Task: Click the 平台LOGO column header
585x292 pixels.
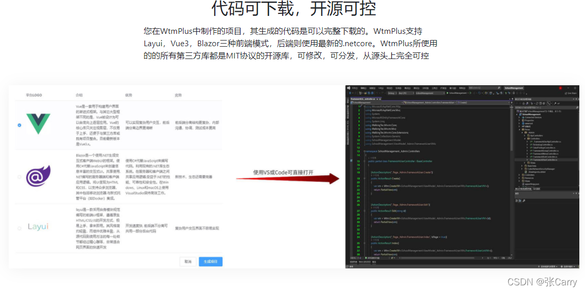Action: click(x=34, y=95)
